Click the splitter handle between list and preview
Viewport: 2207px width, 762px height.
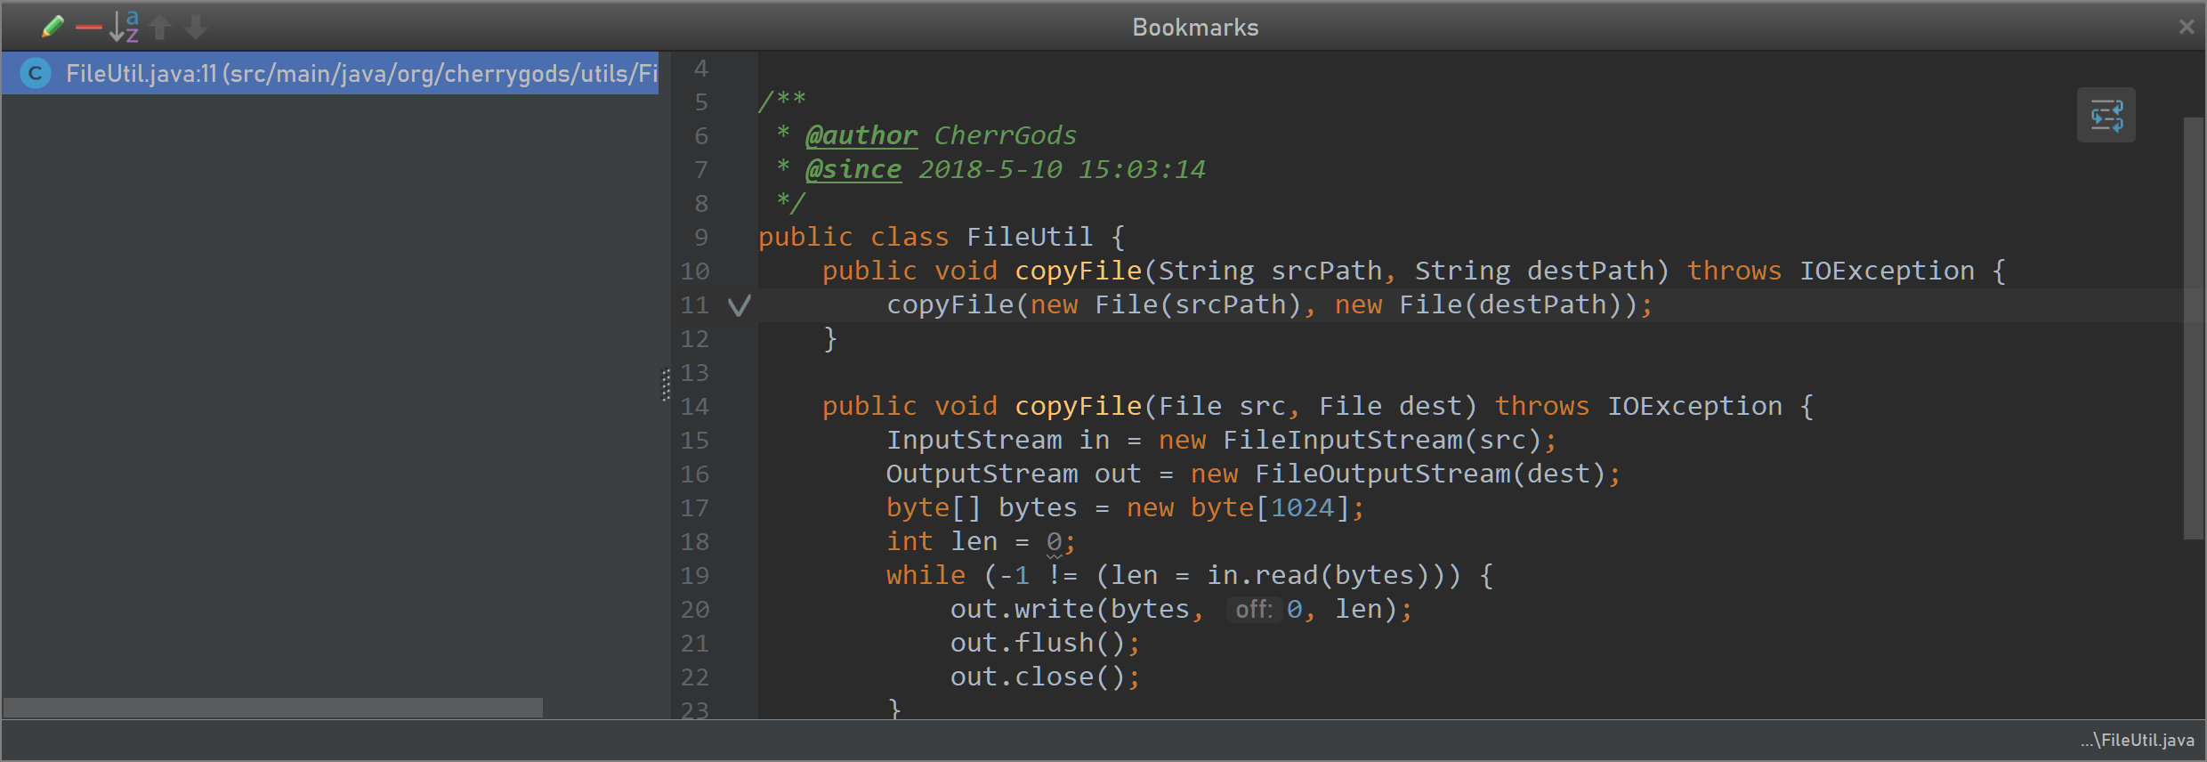[666, 385]
